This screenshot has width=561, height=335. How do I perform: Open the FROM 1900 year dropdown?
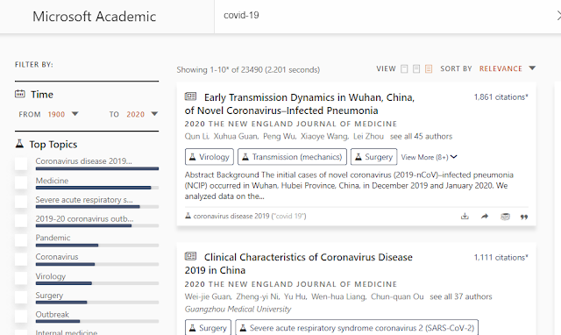point(63,114)
